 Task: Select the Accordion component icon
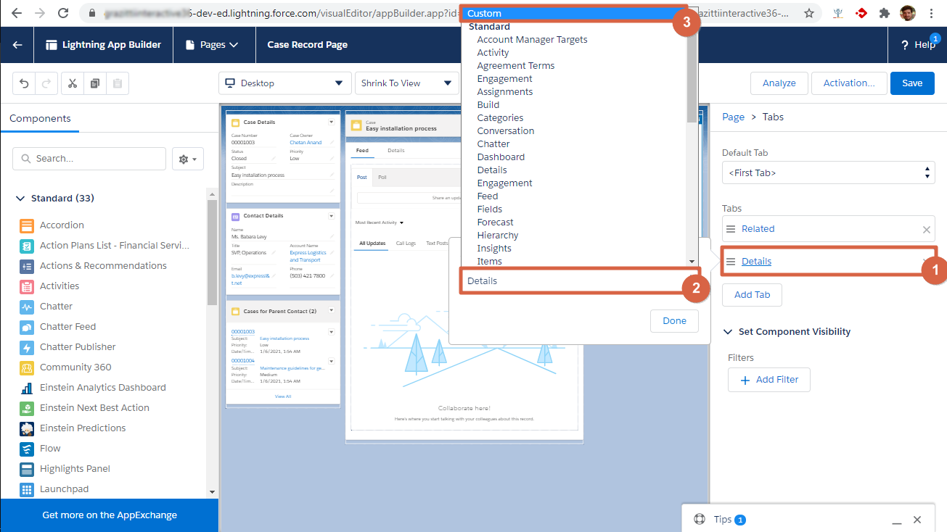pos(27,225)
